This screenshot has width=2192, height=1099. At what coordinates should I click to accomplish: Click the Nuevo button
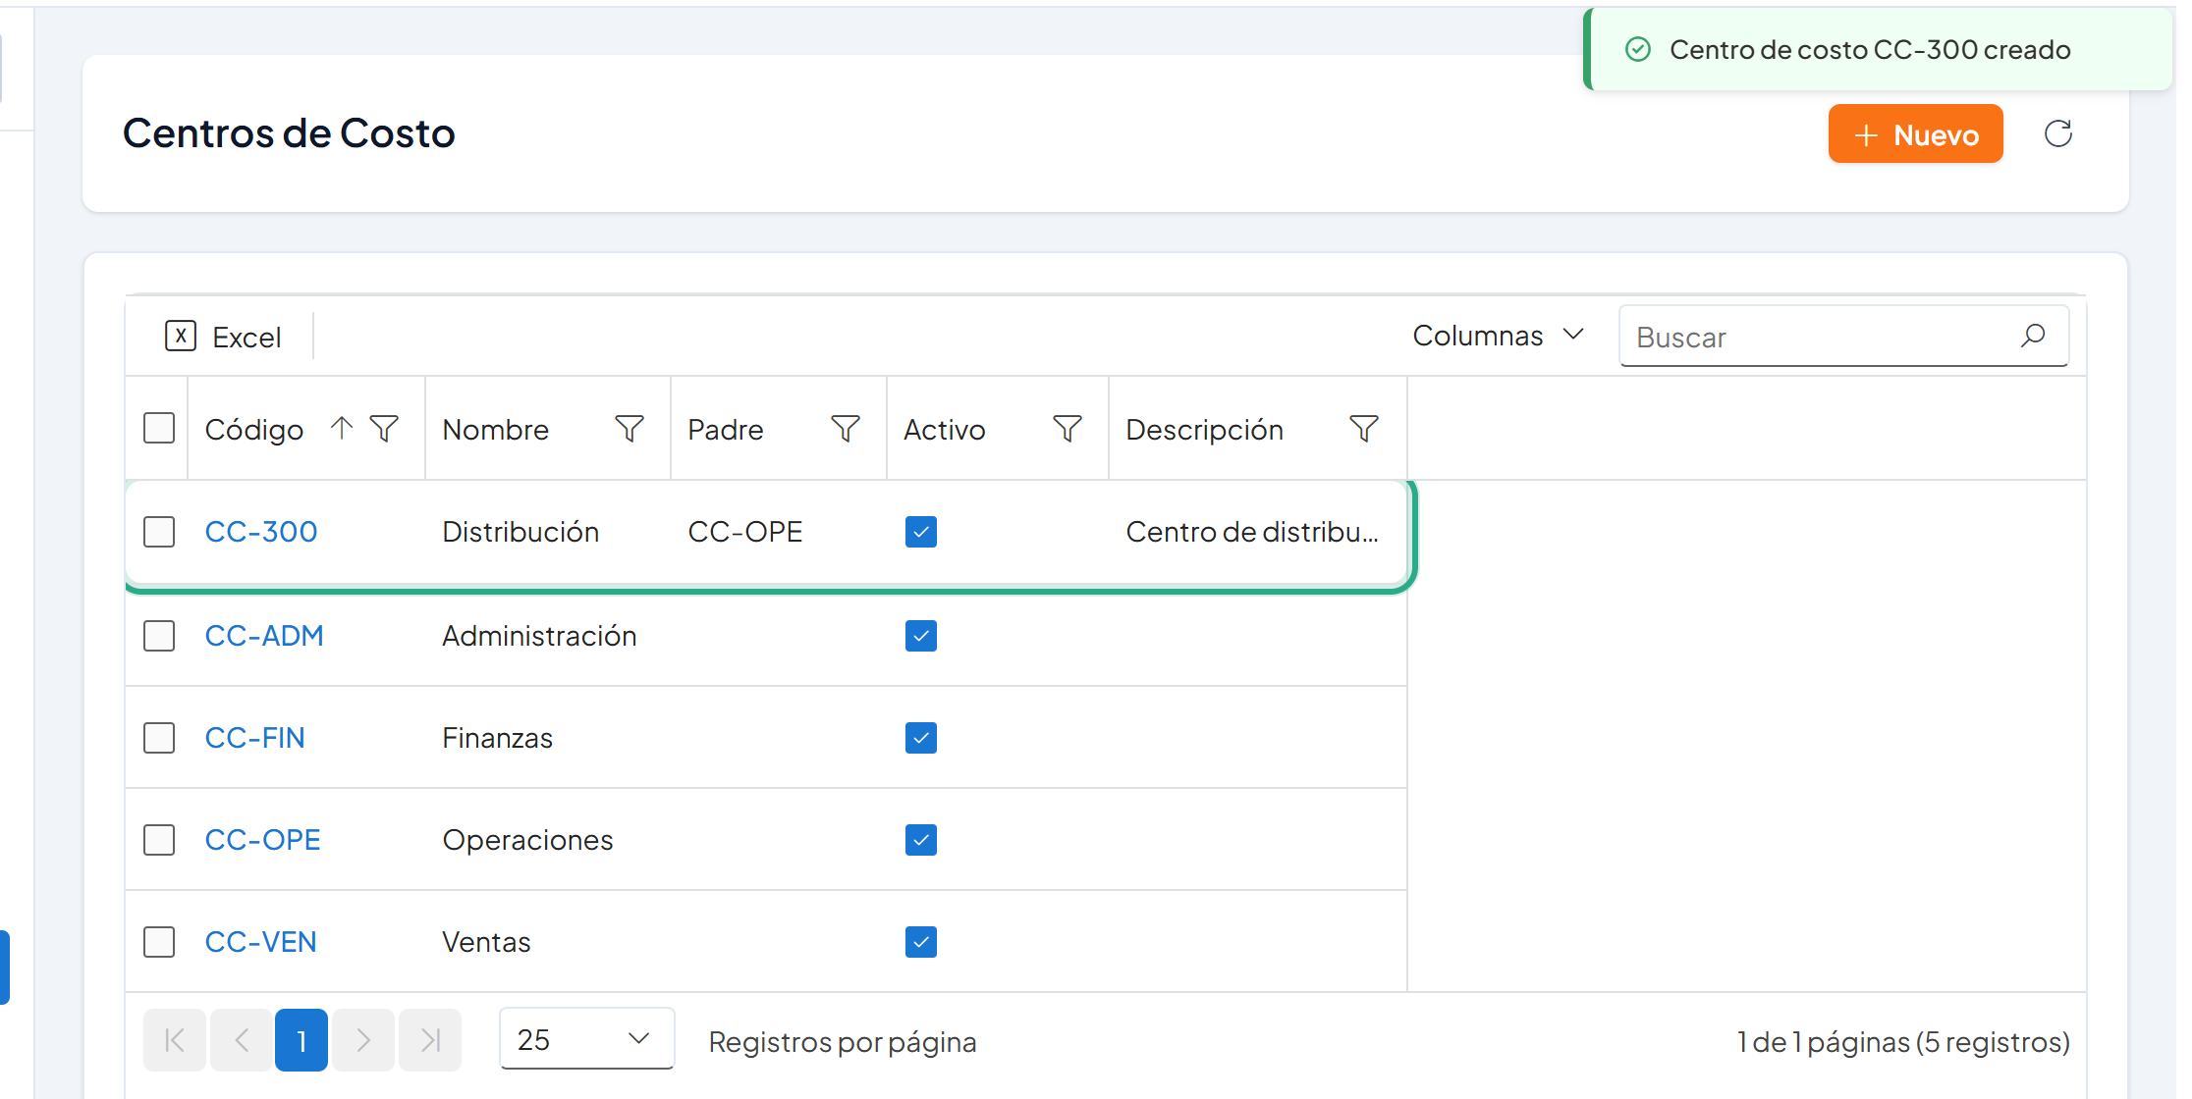coord(1915,133)
